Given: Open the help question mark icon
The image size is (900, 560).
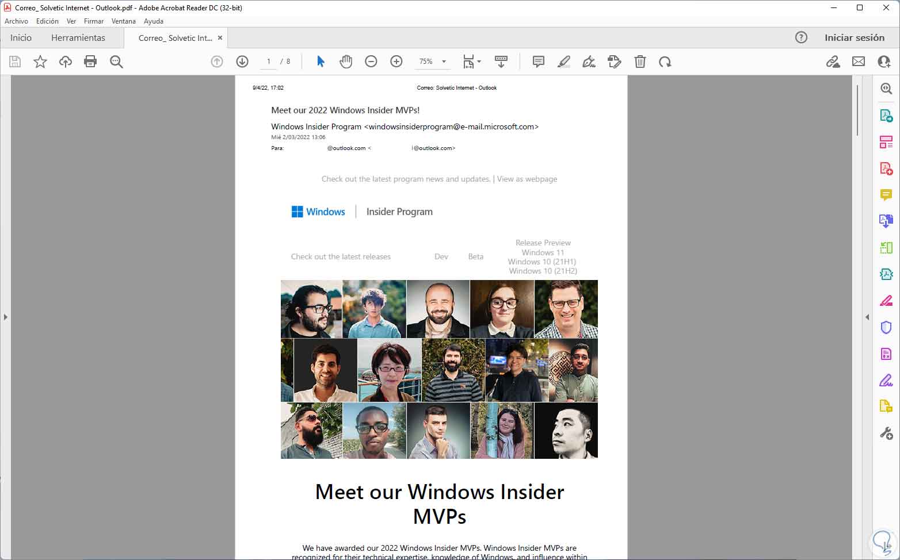Looking at the screenshot, I should 801,37.
